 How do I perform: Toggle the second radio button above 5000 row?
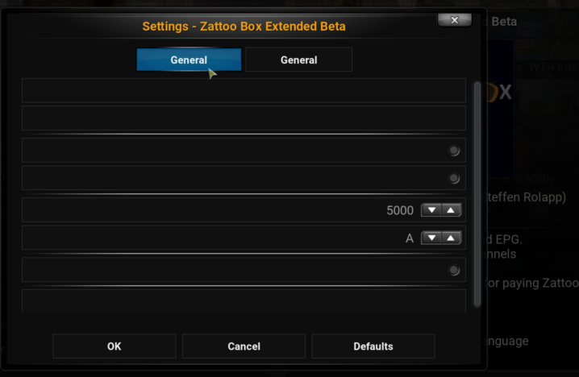coord(454,179)
